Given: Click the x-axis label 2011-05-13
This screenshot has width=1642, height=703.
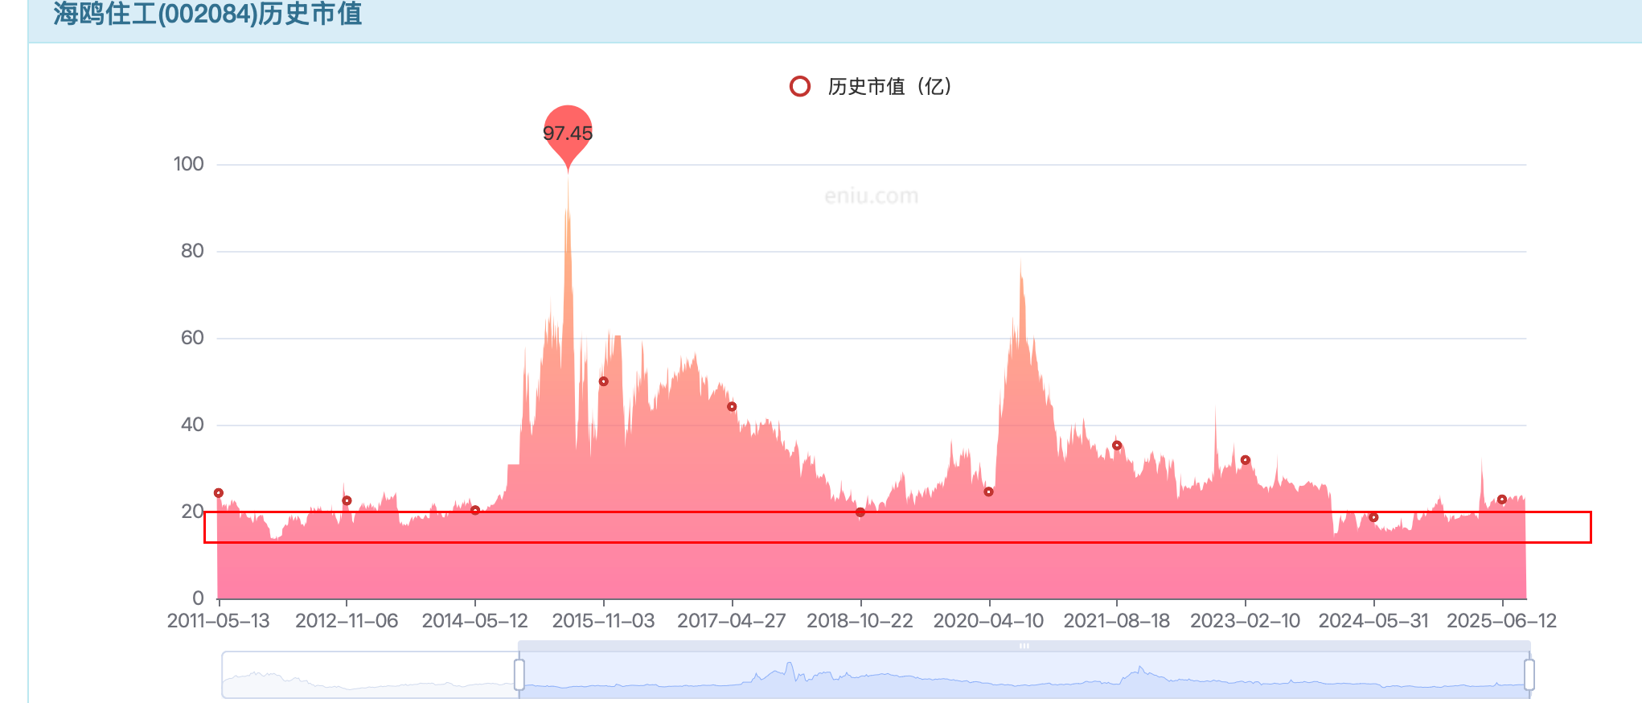Looking at the screenshot, I should click(x=219, y=621).
